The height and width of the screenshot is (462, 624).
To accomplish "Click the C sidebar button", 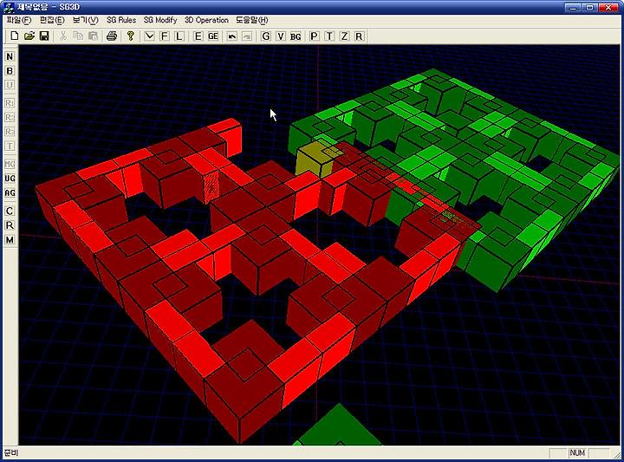I will 10,211.
